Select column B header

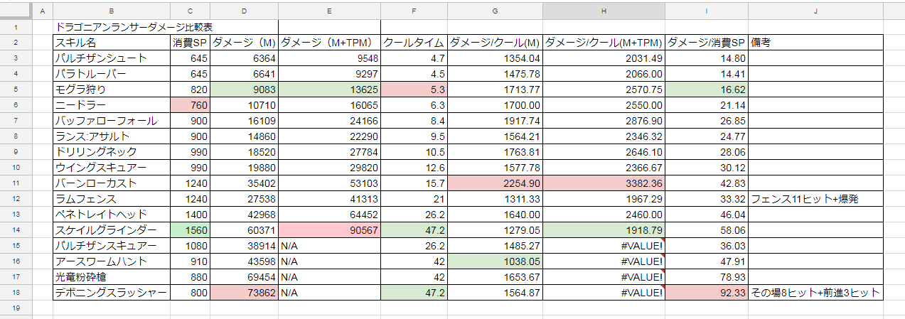click(112, 11)
